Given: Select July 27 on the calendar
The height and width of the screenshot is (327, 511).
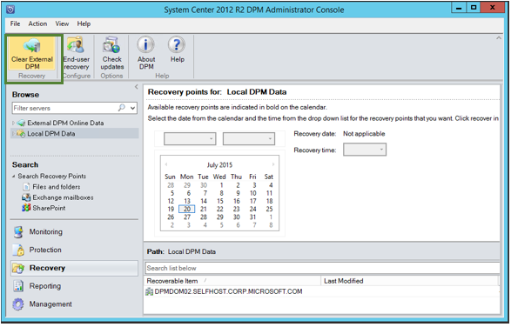Looking at the screenshot, I should tap(187, 217).
